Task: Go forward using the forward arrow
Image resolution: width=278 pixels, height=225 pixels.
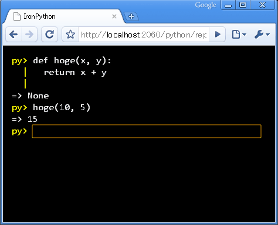Action: (x=29, y=35)
